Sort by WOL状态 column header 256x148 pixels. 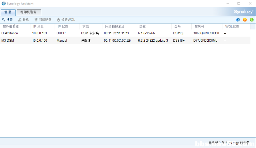coord(236,27)
